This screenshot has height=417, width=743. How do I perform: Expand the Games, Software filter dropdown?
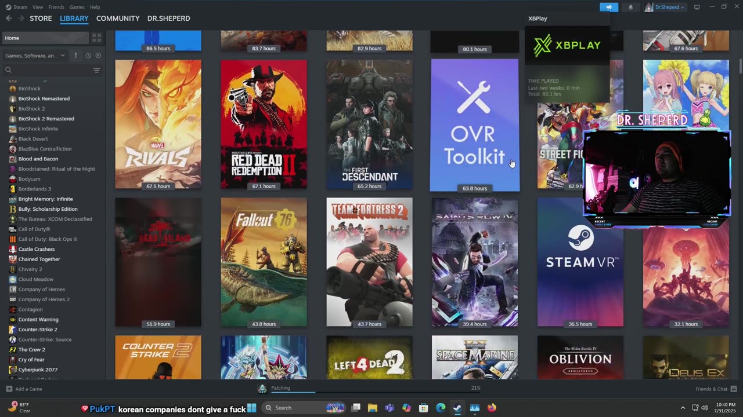click(x=35, y=56)
